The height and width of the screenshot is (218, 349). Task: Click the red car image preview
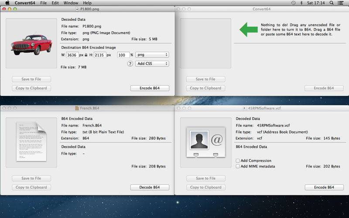coord(31,43)
